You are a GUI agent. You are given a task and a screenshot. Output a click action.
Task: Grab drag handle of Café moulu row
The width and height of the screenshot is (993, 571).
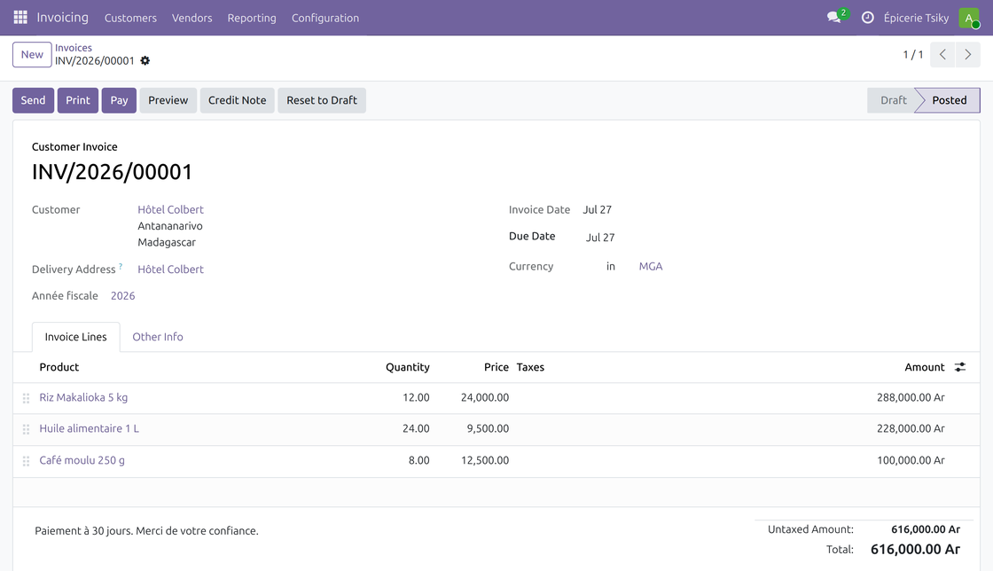point(26,461)
